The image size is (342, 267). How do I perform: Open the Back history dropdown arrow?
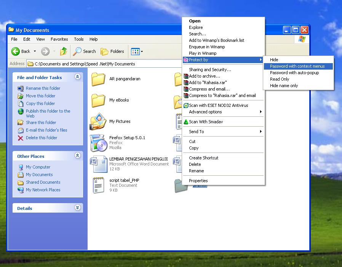35,51
